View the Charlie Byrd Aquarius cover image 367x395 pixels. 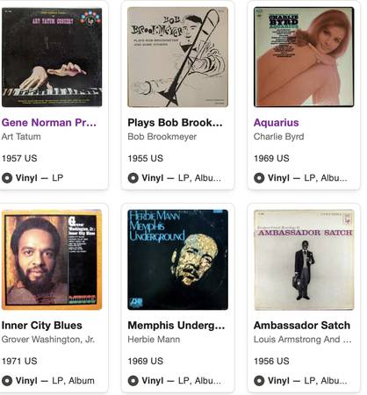point(304,57)
